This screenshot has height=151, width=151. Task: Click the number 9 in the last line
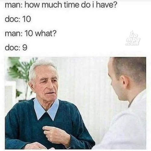[24, 48]
